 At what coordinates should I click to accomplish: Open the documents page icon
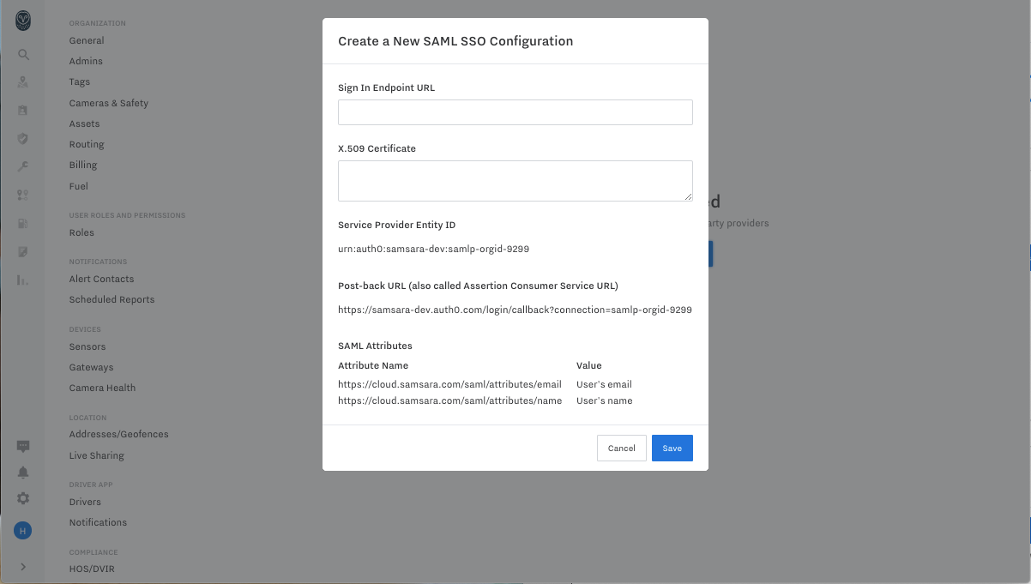point(23,252)
